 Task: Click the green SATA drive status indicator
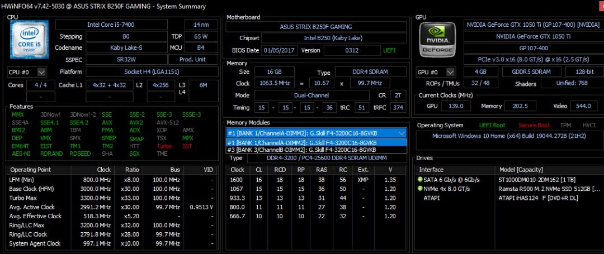tap(420, 179)
